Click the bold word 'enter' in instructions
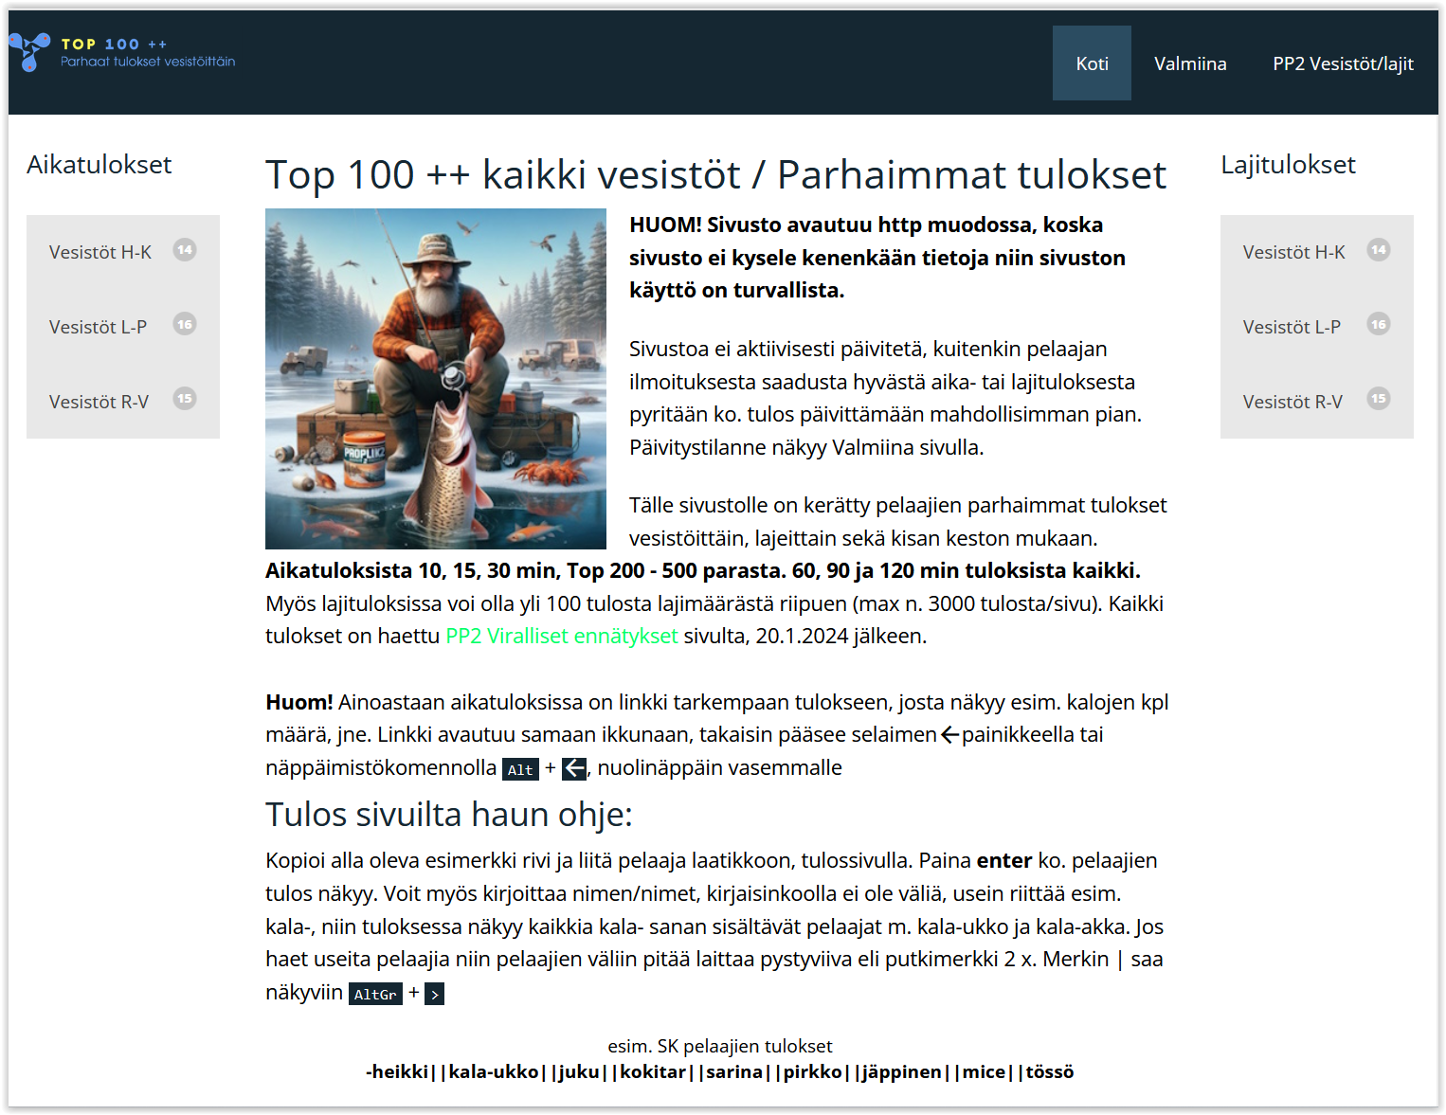 pos(1004,860)
